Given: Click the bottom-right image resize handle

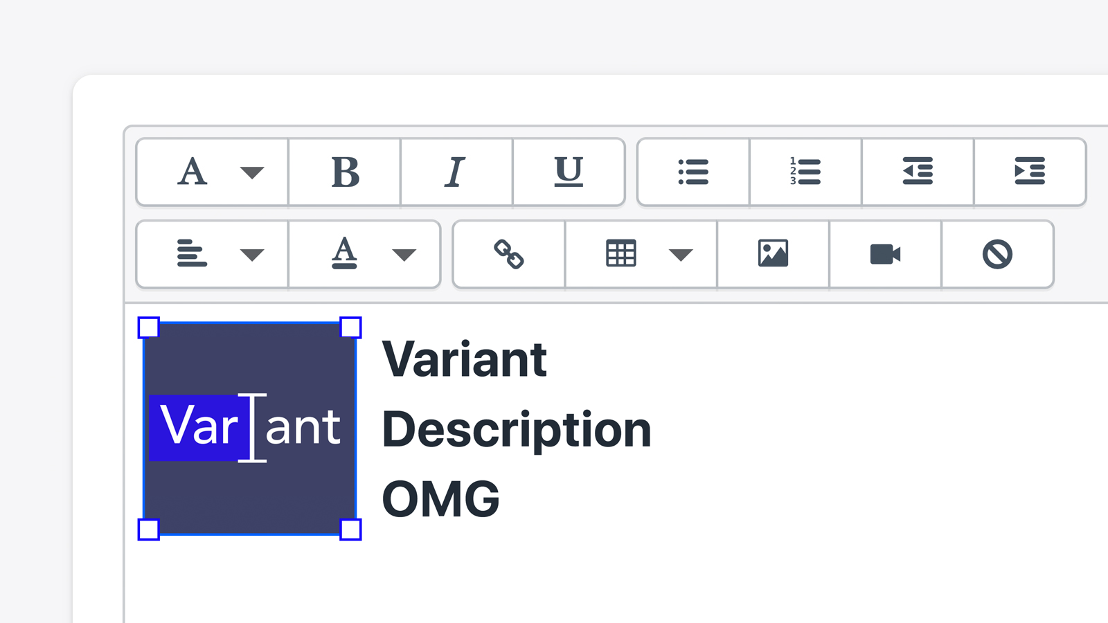Looking at the screenshot, I should tap(352, 530).
